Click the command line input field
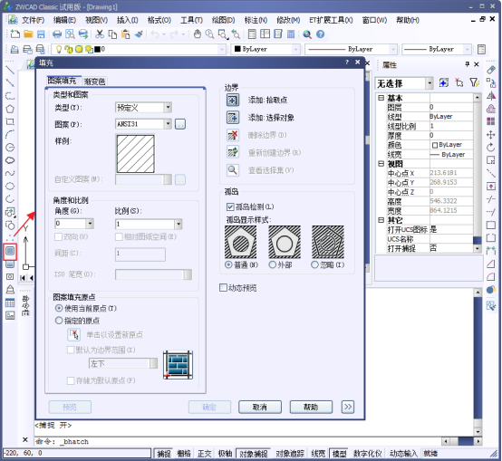 (237, 442)
